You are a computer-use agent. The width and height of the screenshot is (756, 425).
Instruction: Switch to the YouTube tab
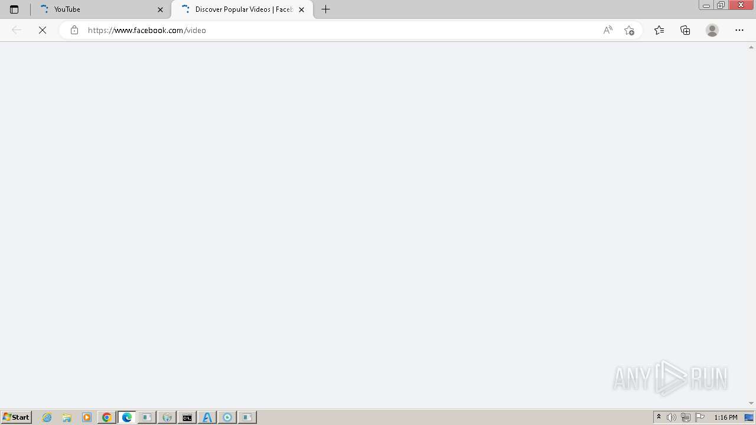coord(100,9)
